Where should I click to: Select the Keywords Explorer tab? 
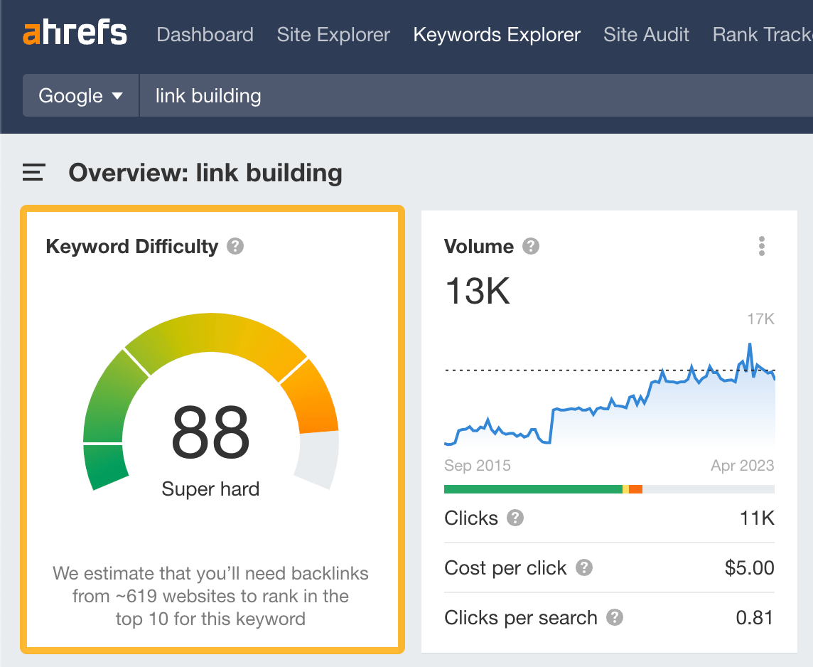pos(497,34)
